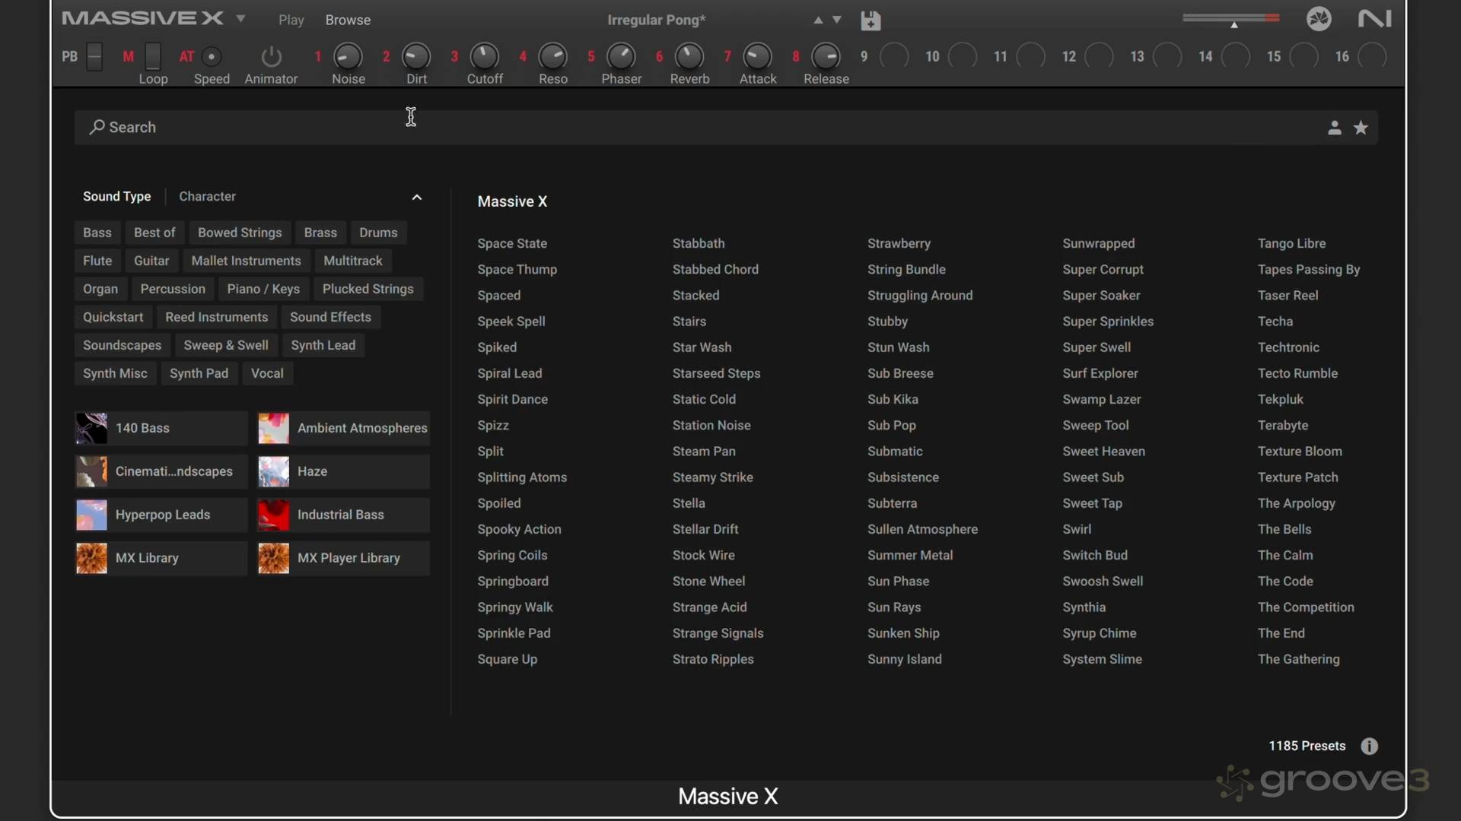Click the Massive X Library thumbnail icon
Screen dimensions: 1461x821
click(x=92, y=558)
